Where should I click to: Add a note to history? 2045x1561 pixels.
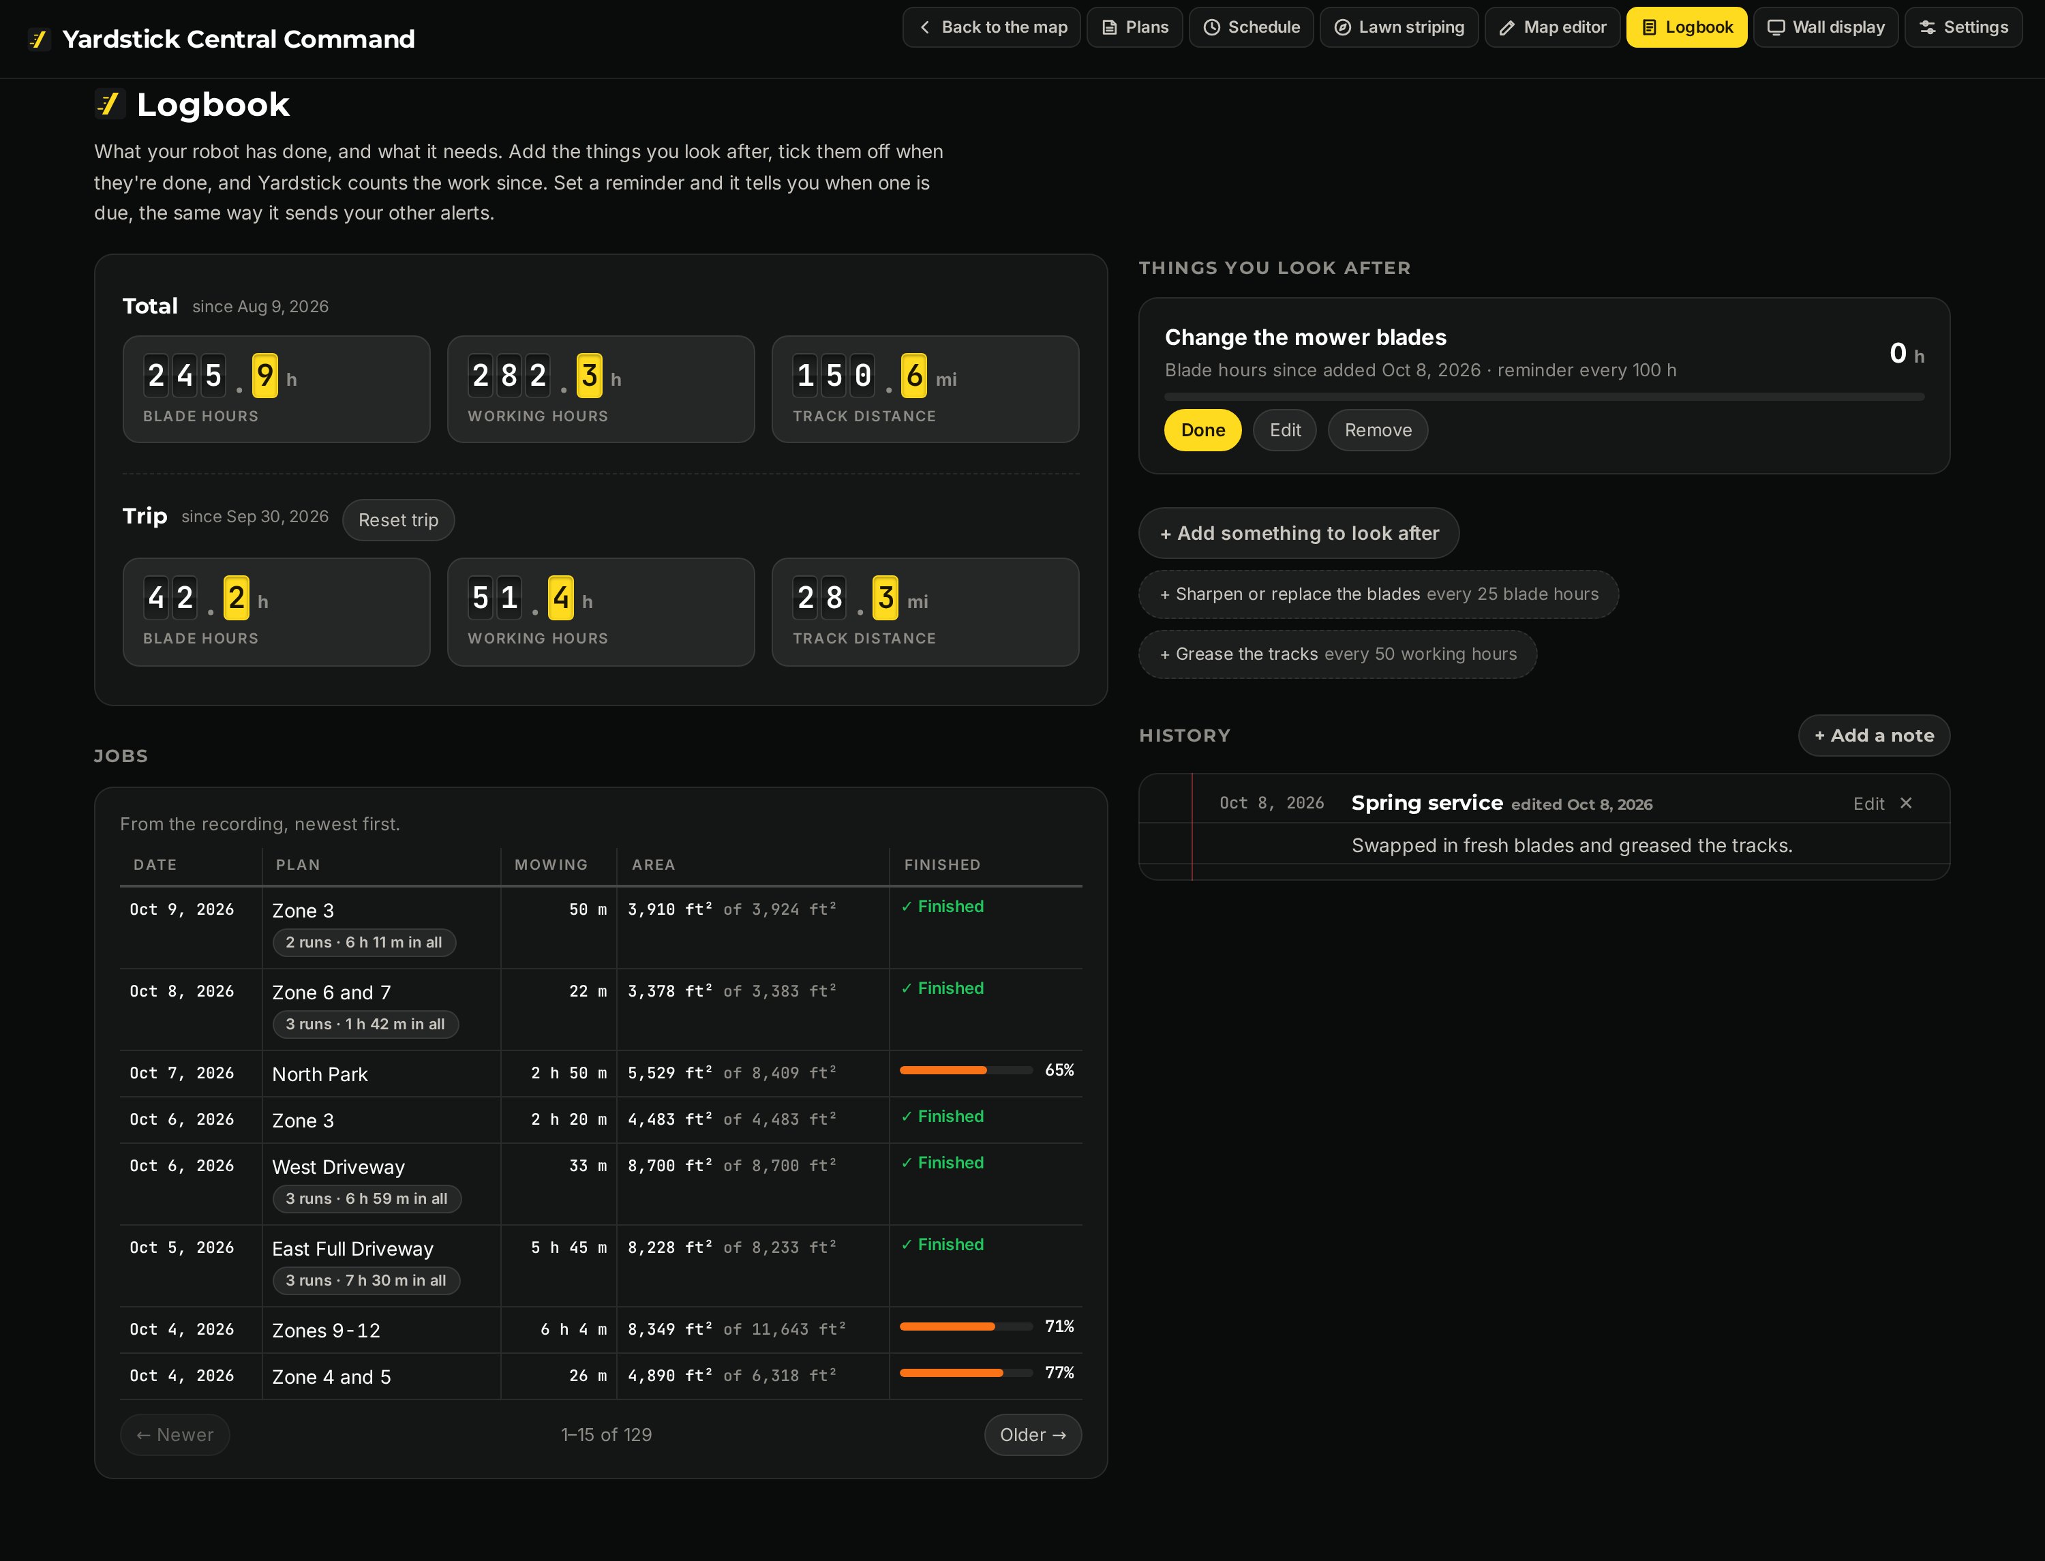click(1873, 736)
